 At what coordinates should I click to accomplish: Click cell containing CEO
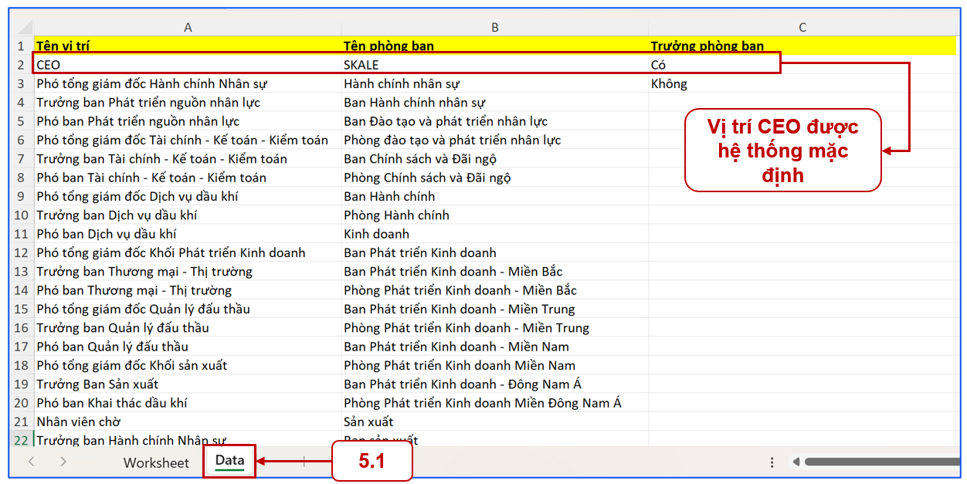coord(188,65)
